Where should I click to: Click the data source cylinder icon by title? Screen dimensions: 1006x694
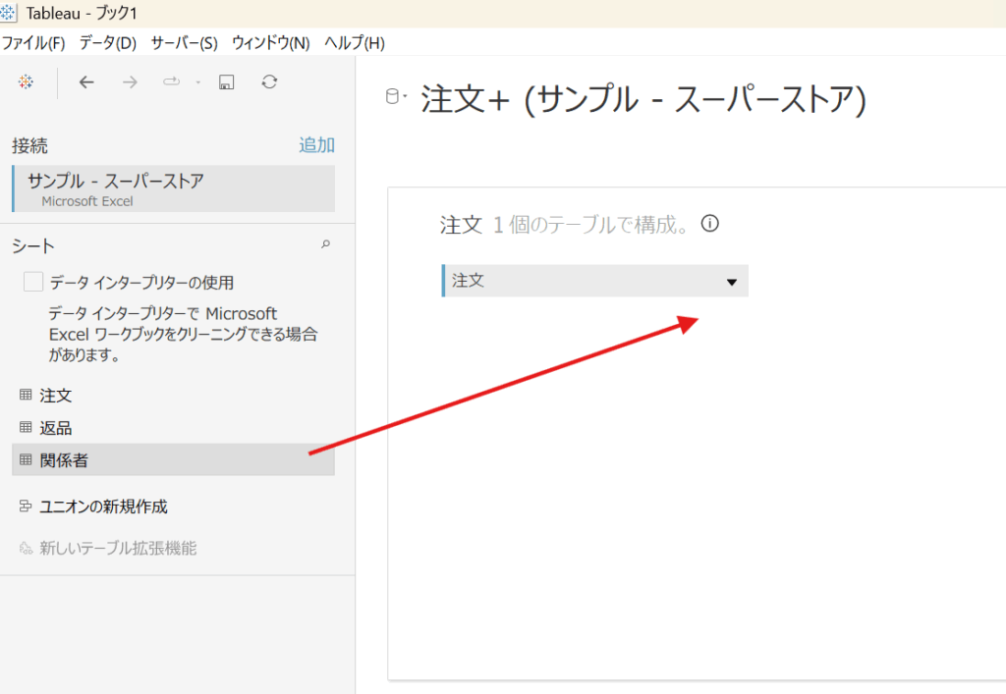395,96
